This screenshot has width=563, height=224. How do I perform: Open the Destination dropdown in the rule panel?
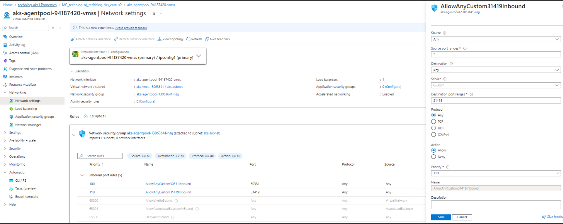[x=496, y=70]
